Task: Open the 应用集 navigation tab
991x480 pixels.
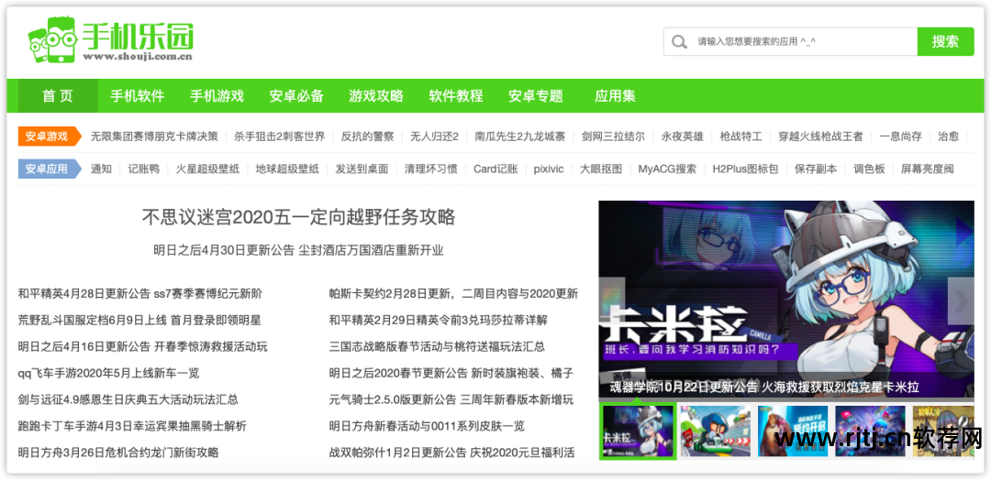Action: pos(615,96)
